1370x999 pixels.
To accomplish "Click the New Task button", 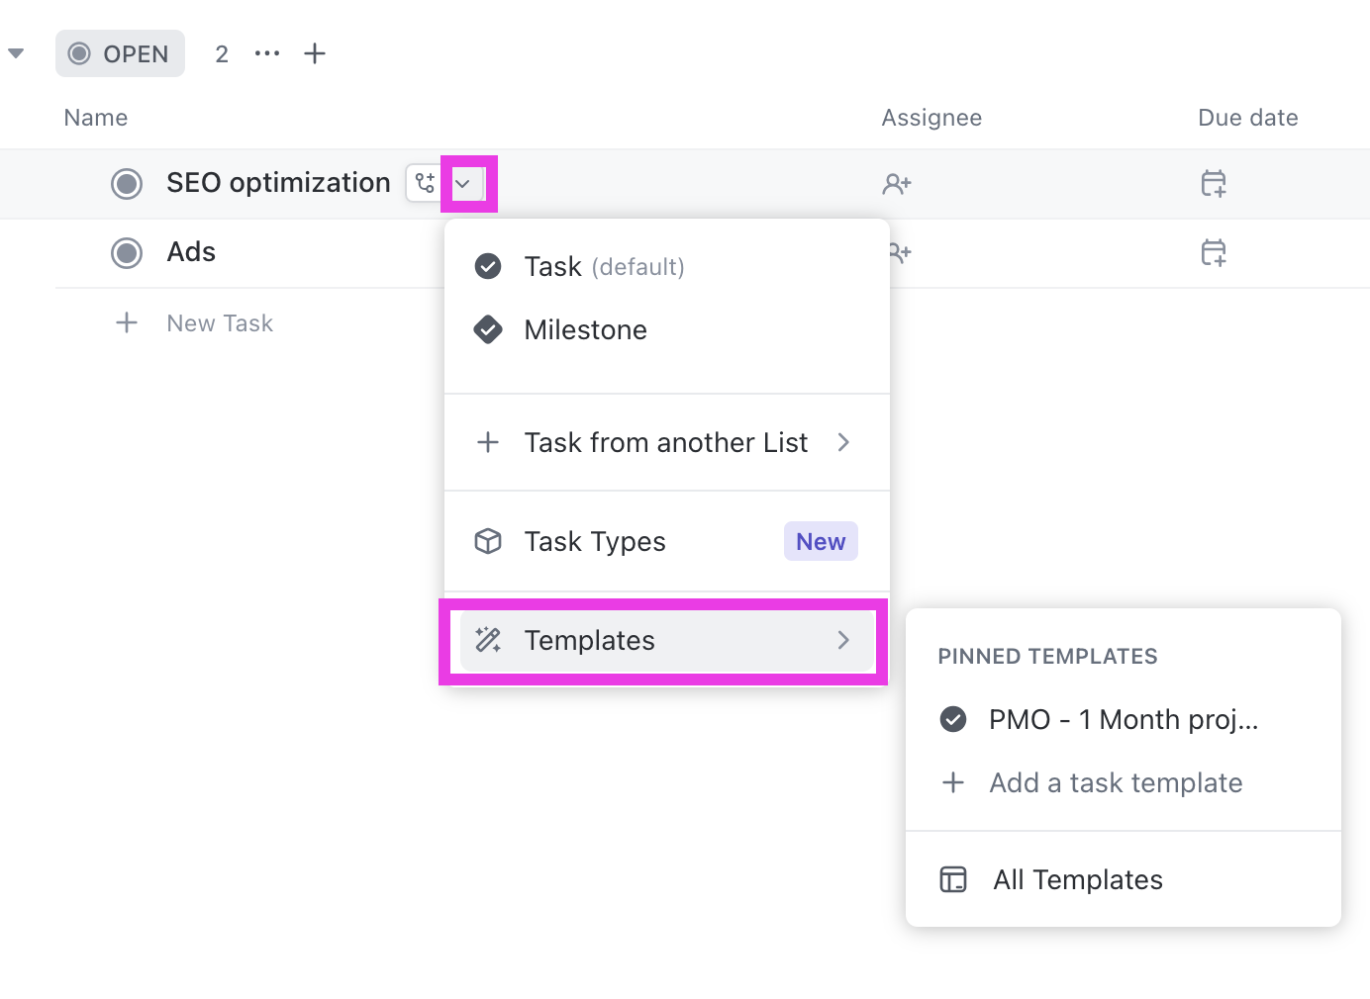I will click(219, 322).
